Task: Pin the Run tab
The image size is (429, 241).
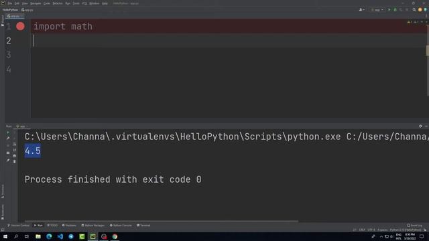Action: (x=8, y=161)
